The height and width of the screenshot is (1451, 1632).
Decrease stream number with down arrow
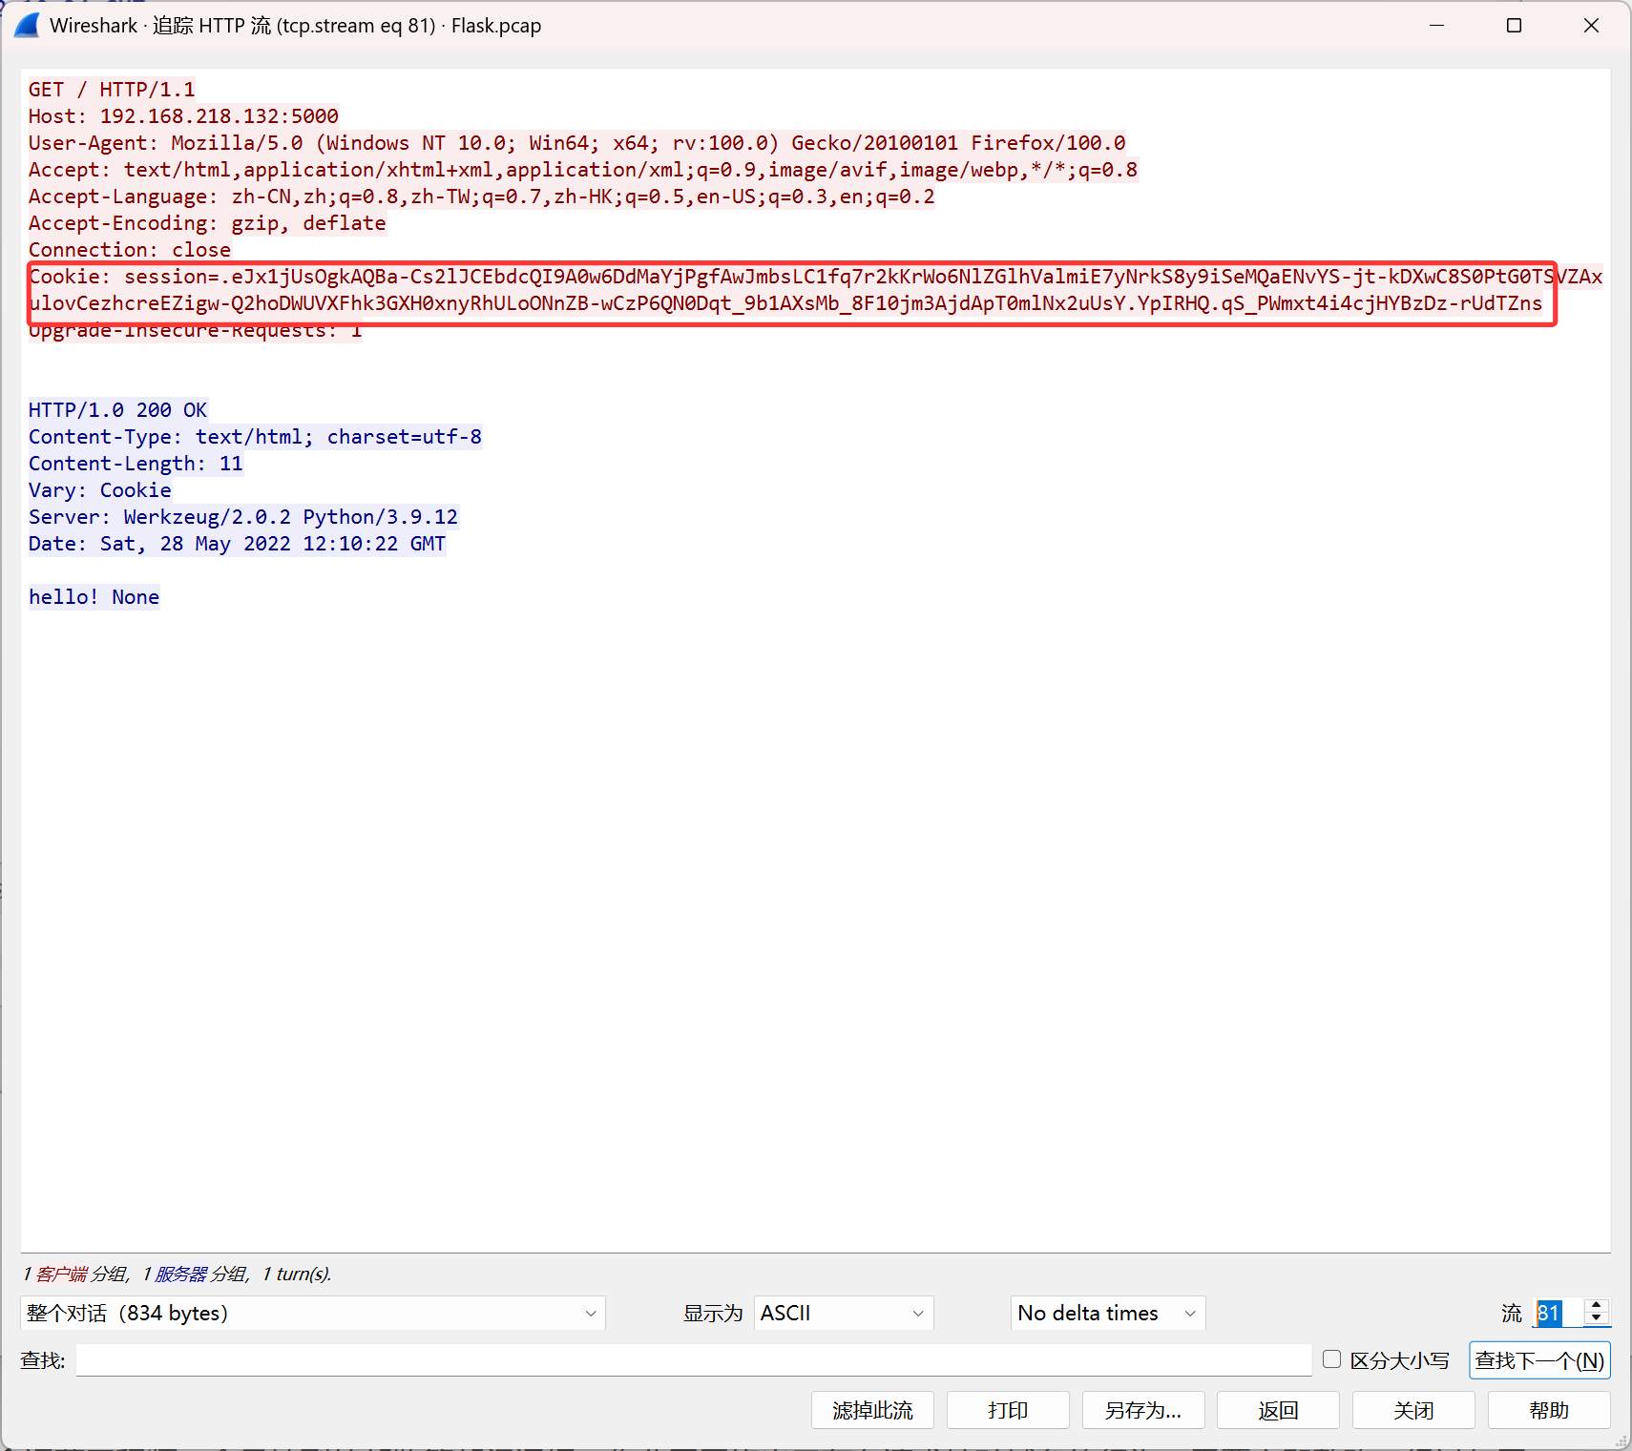(x=1596, y=1319)
